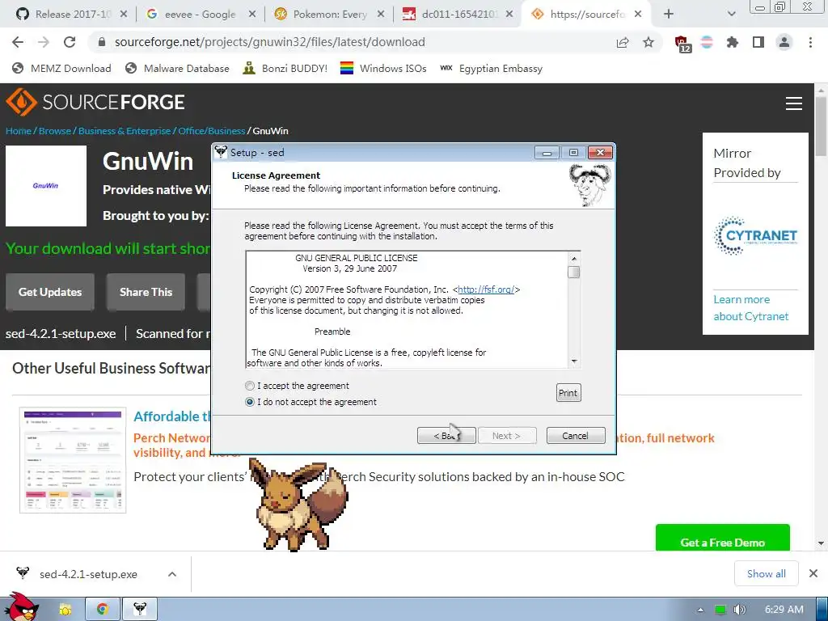
Task: Open the Extensions puzzle piece menu
Action: tap(733, 42)
